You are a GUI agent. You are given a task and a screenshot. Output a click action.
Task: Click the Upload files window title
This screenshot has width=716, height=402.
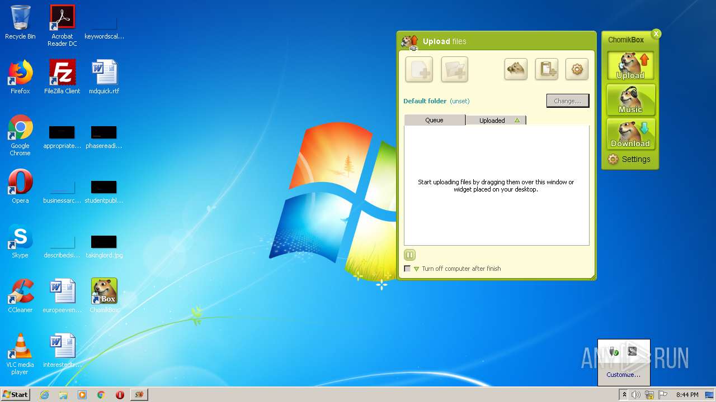pyautogui.click(x=444, y=41)
